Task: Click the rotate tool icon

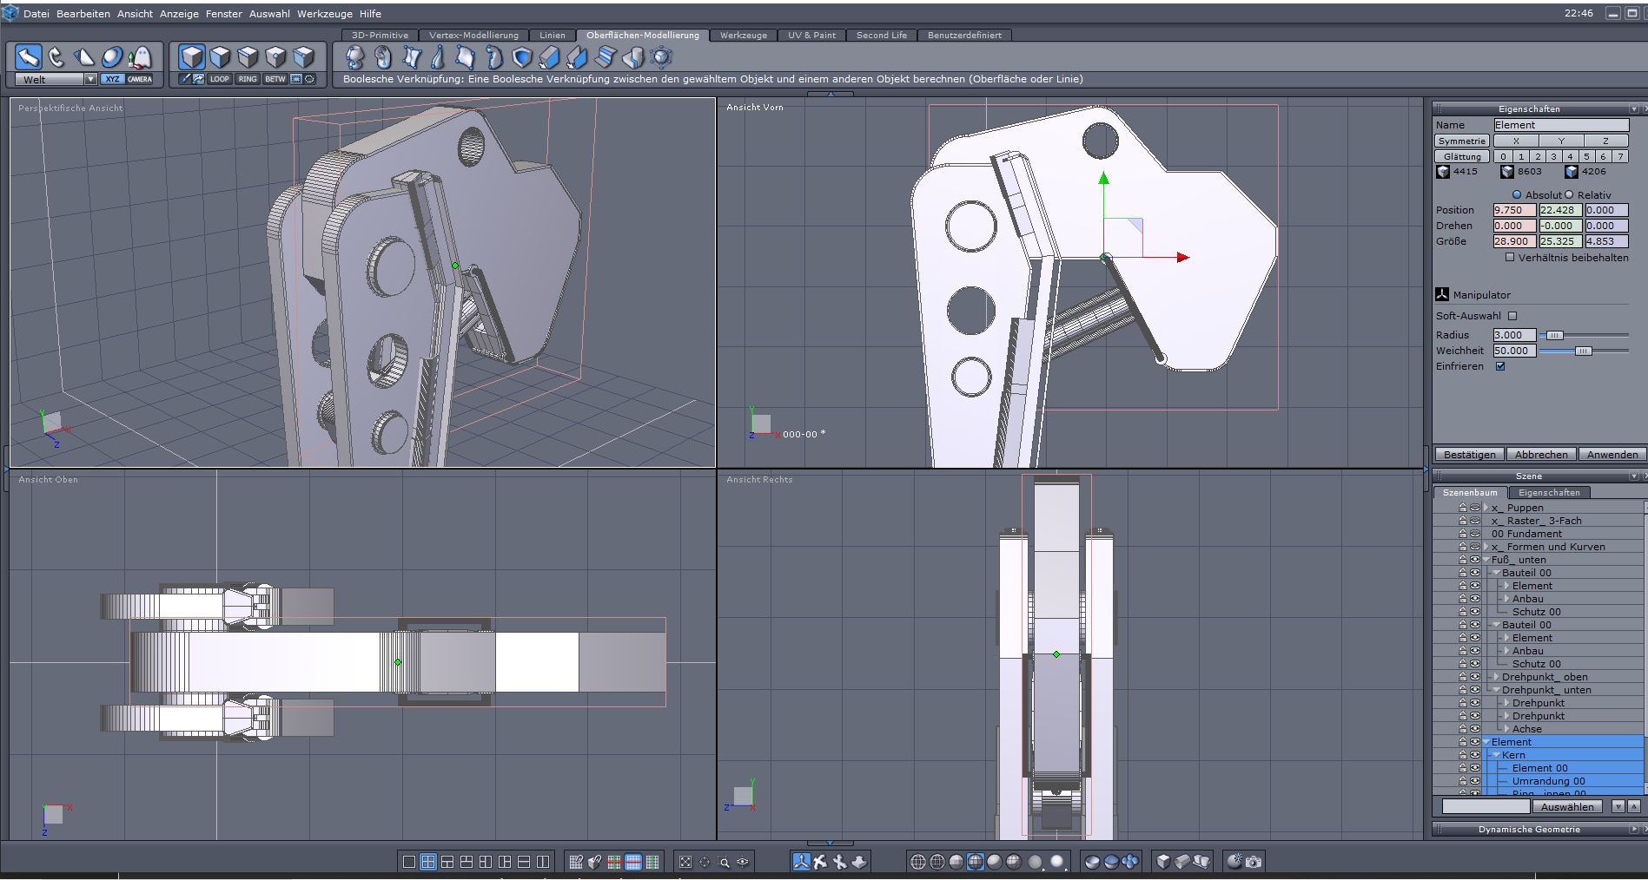Action: click(x=56, y=57)
